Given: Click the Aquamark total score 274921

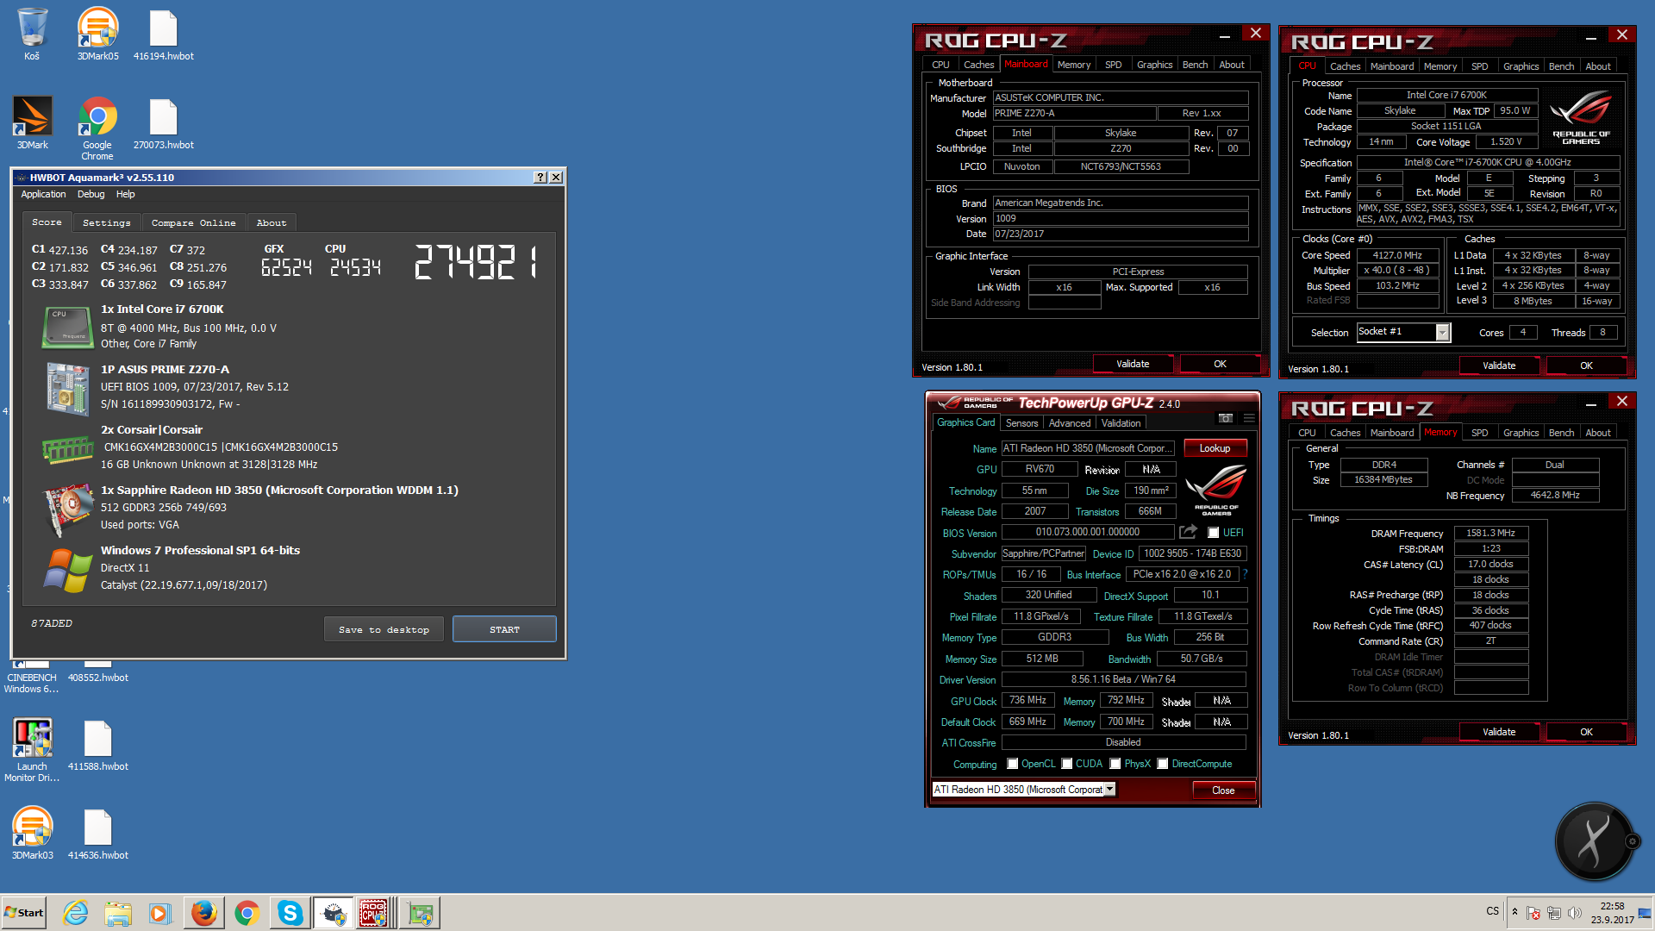Looking at the screenshot, I should point(476,261).
